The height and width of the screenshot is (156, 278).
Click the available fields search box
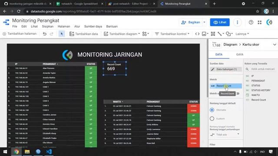click(x=263, y=69)
